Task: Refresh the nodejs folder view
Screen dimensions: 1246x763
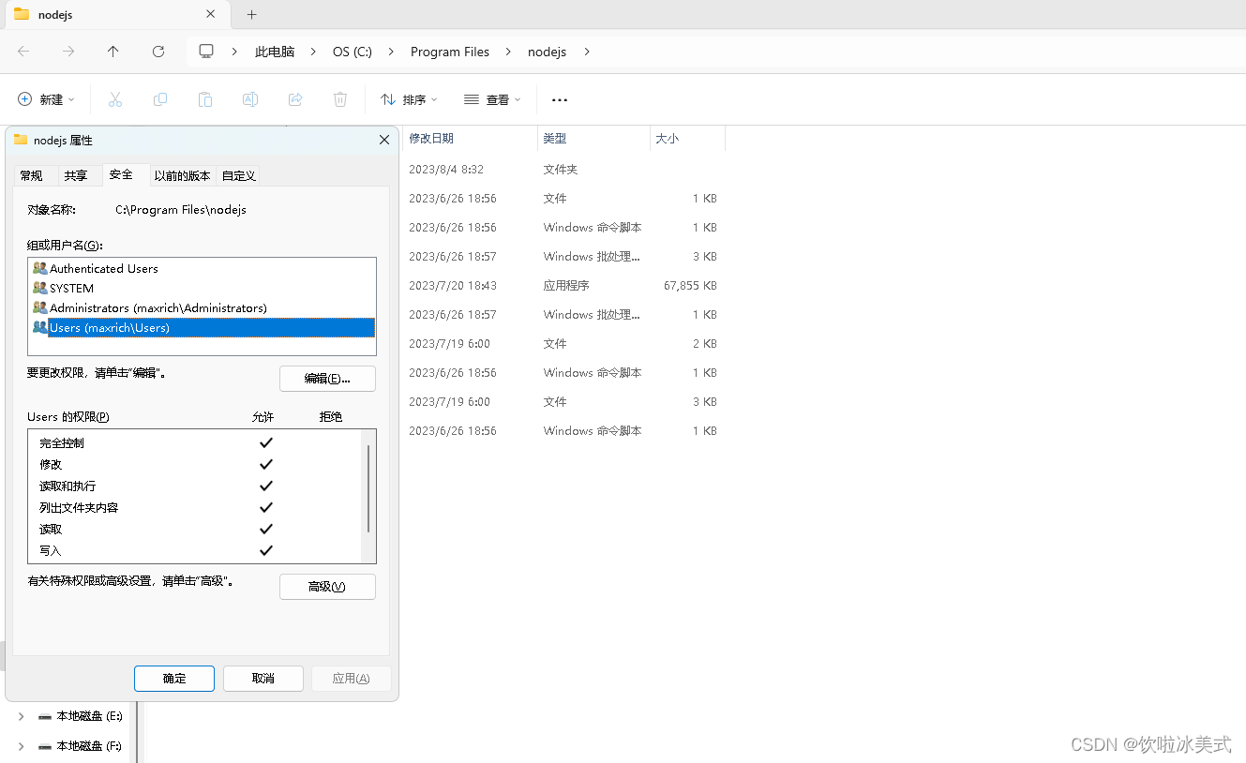Action: pyautogui.click(x=158, y=52)
